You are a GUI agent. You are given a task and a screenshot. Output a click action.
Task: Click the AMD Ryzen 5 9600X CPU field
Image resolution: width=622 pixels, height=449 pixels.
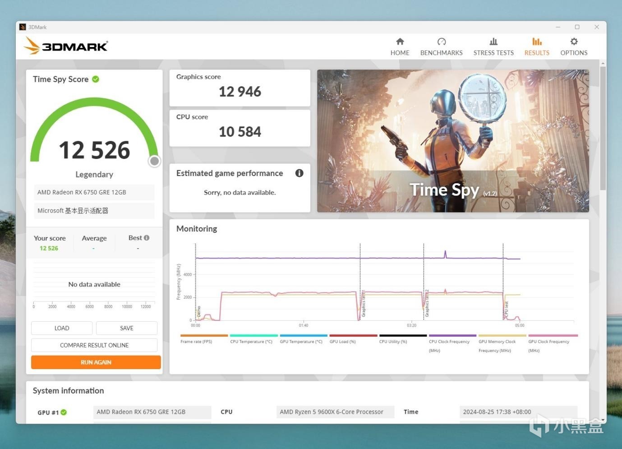tap(335, 412)
